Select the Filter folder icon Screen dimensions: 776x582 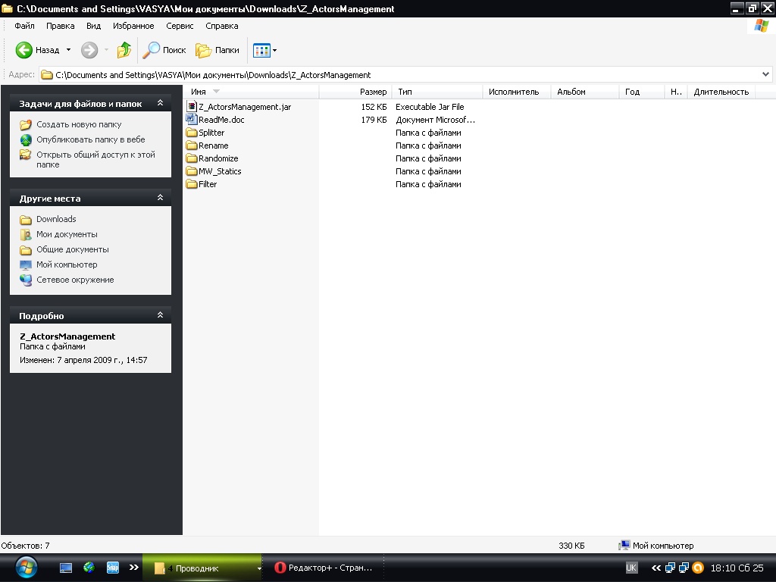pyautogui.click(x=192, y=184)
